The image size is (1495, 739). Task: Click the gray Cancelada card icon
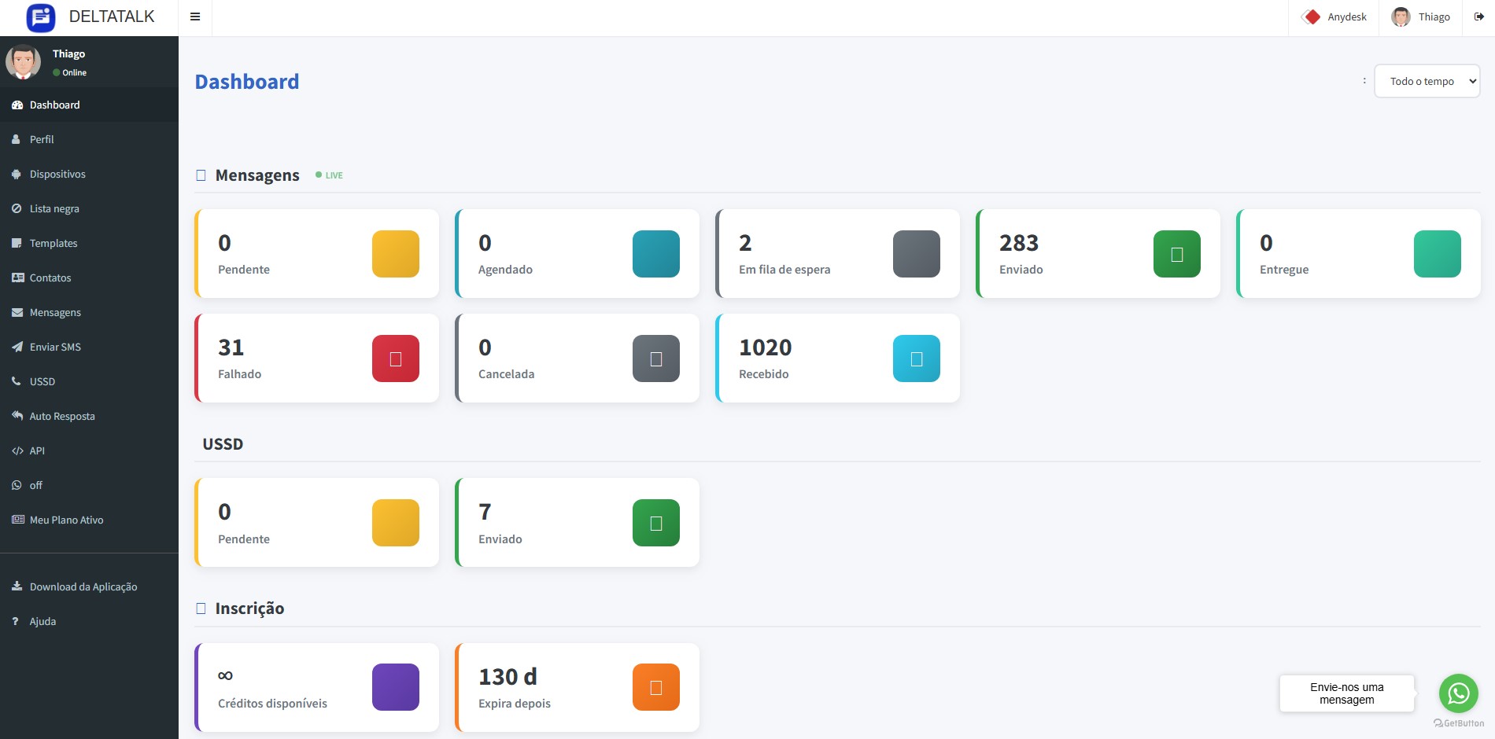click(x=655, y=358)
